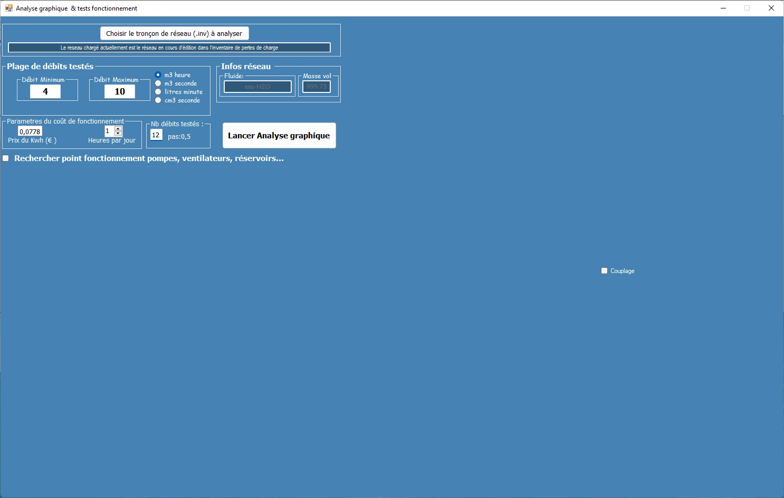Enable 'Rechercher point fonctionnement pompes' checkbox
The width and height of the screenshot is (784, 498).
click(x=6, y=158)
